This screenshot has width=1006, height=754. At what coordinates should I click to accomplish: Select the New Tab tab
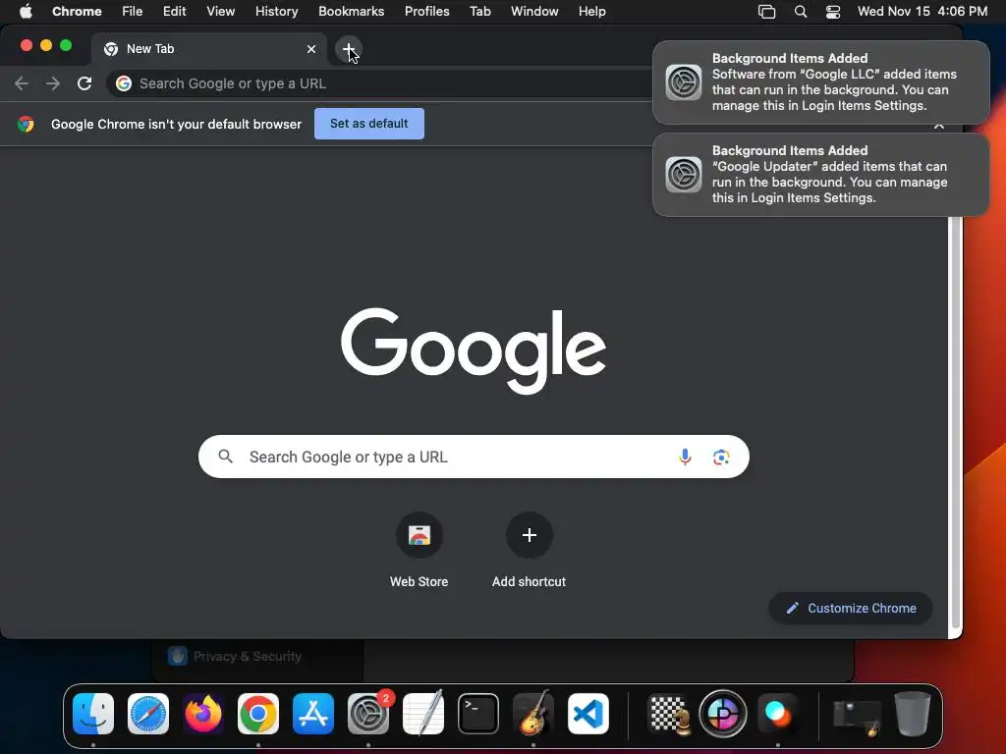click(208, 49)
